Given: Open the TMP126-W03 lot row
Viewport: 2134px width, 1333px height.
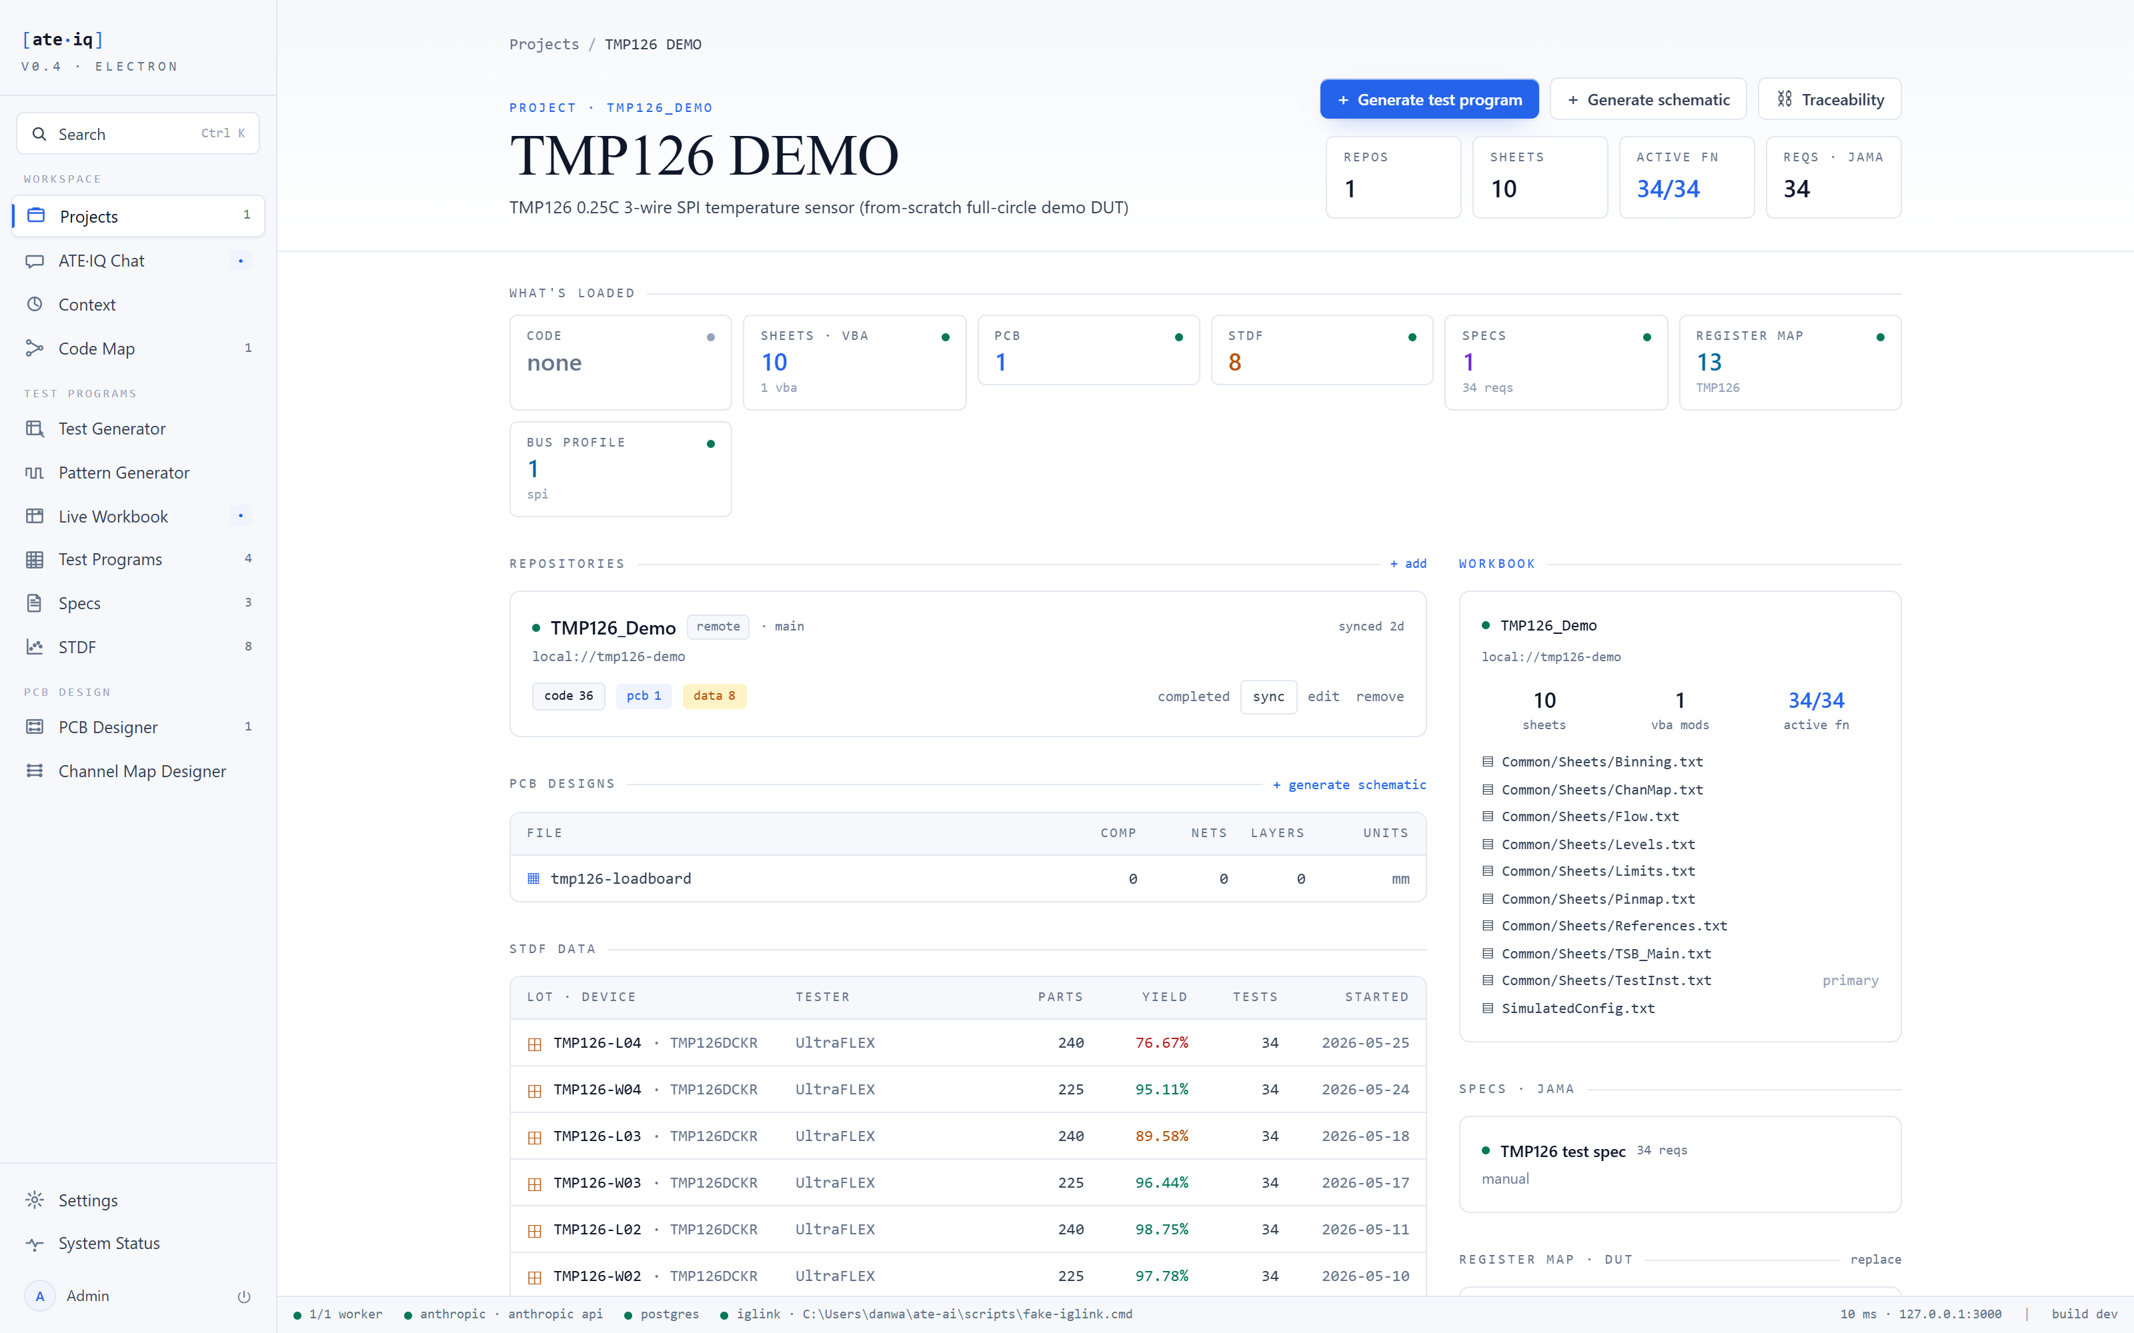Looking at the screenshot, I should pos(968,1182).
